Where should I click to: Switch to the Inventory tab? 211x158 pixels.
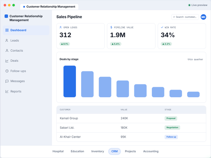click(98, 151)
